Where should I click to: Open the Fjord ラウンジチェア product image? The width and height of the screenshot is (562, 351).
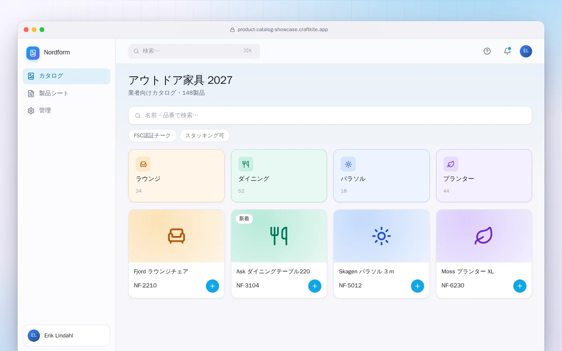tap(177, 236)
